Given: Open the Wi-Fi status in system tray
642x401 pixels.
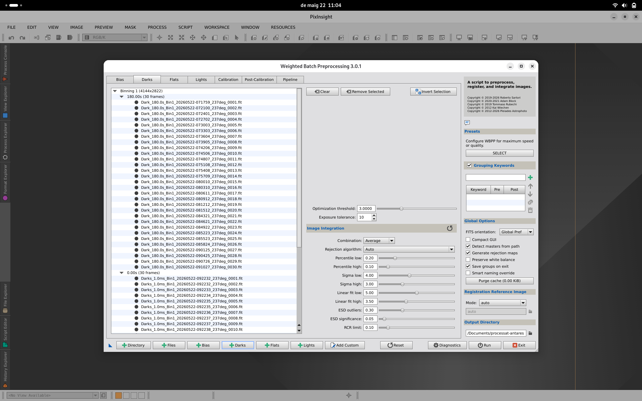Looking at the screenshot, I should tap(615, 5).
